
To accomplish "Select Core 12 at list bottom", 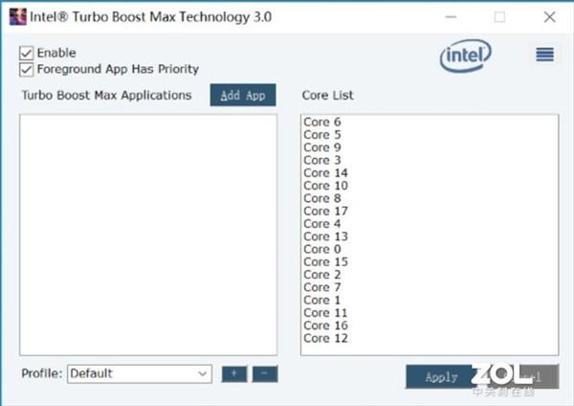I will (325, 338).
